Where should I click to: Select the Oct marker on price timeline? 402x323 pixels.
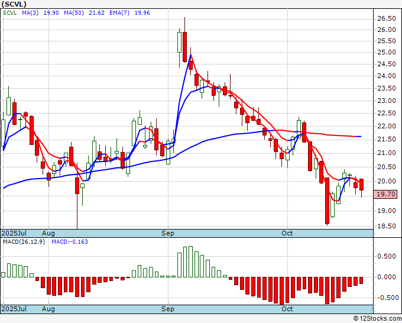[287, 234]
